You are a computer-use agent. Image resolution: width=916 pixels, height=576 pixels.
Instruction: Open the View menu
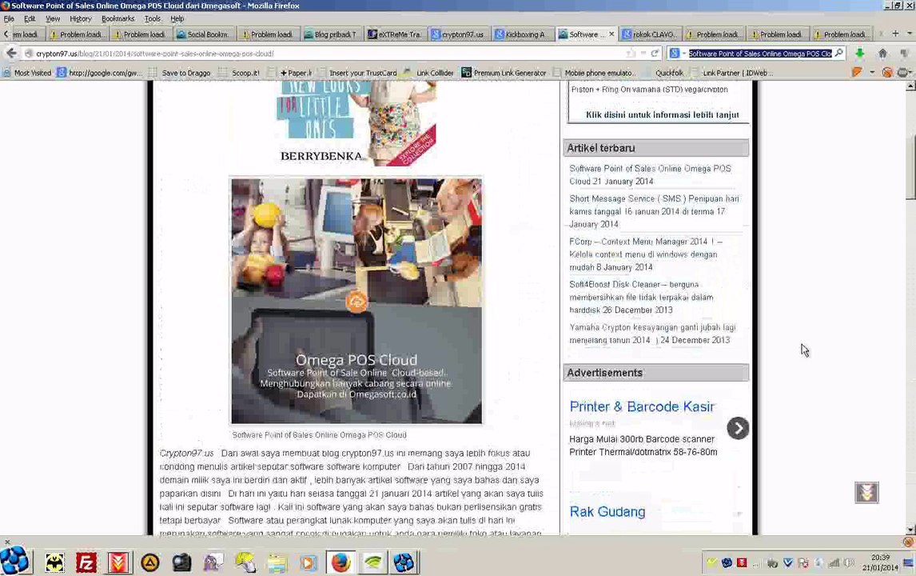coord(53,18)
